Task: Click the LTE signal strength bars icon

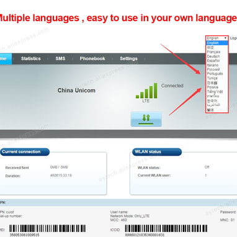Action: (x=146, y=91)
